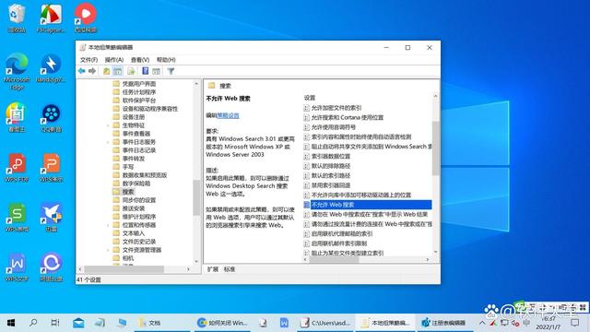Select the 启用联机邮件索引限制 setting
Image resolution: width=590 pixels, height=332 pixels.
click(x=338, y=243)
